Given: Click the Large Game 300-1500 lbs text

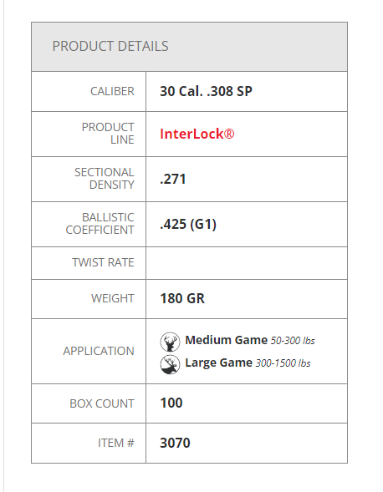Looking at the screenshot, I should point(248,363).
